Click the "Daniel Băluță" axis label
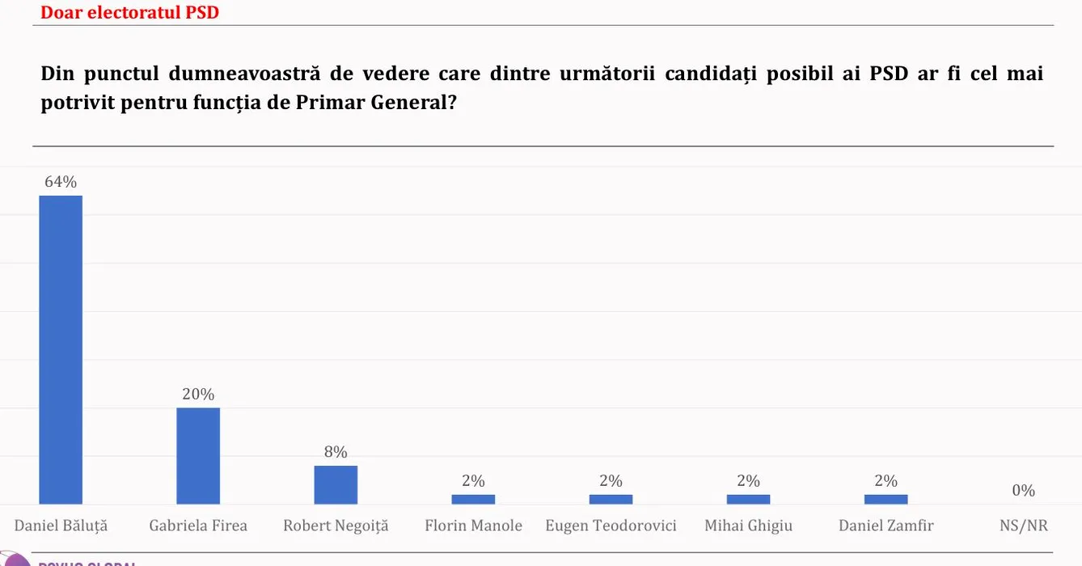The height and width of the screenshot is (566, 1082). click(x=61, y=526)
